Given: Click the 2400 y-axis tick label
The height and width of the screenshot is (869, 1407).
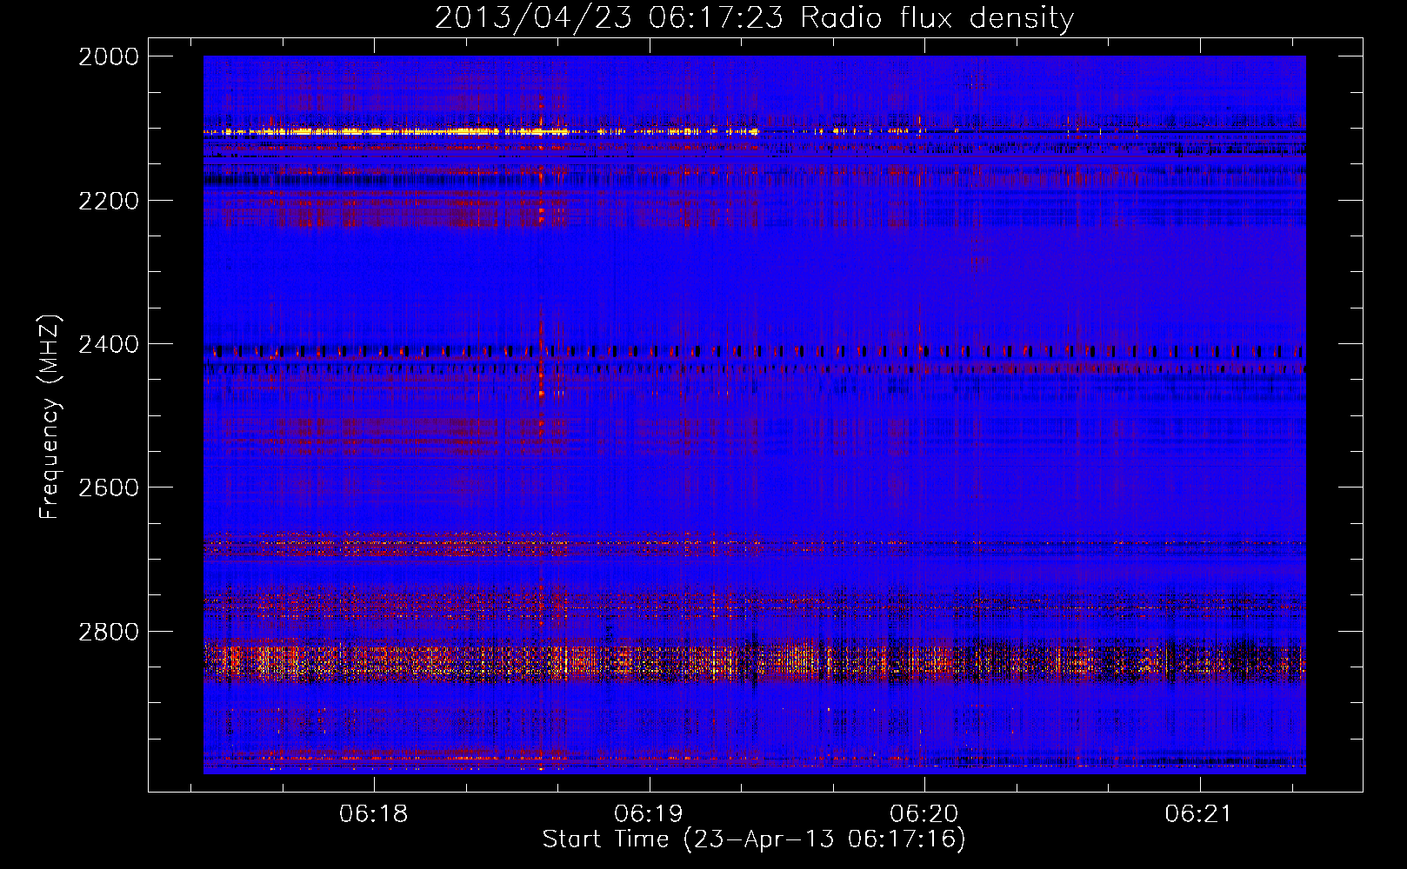Looking at the screenshot, I should (x=109, y=345).
